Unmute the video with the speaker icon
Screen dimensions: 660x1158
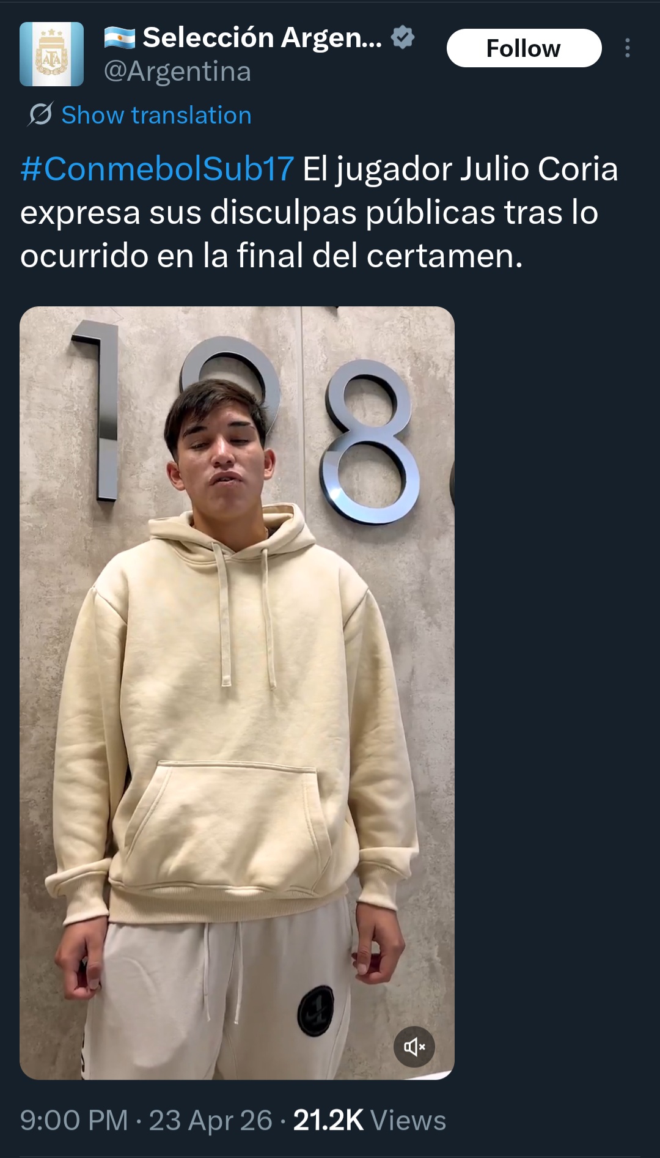click(414, 1047)
